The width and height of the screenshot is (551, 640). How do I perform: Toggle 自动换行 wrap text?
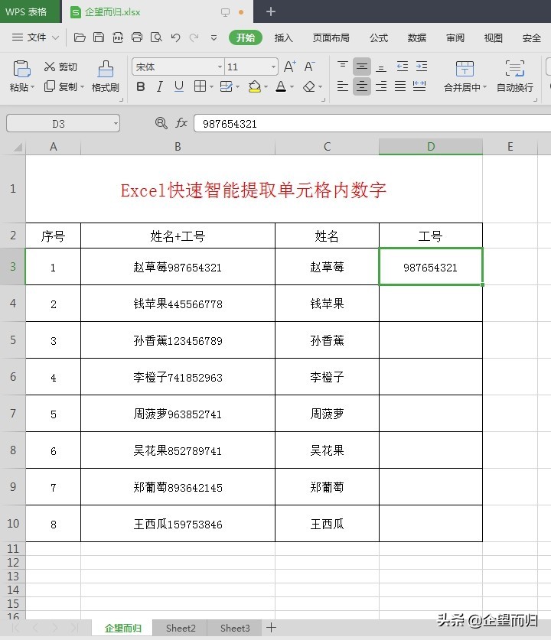point(514,76)
